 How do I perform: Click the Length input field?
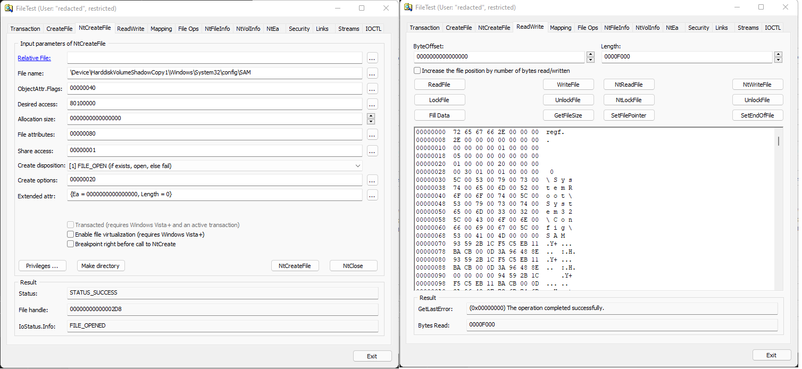pos(687,57)
